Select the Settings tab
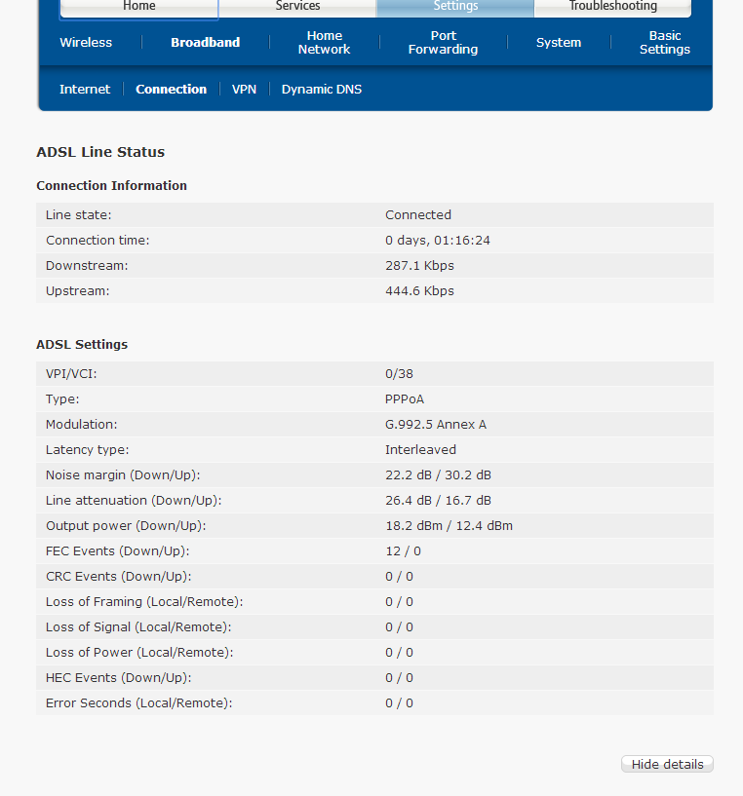Viewport: 743px width, 796px height. click(x=455, y=8)
